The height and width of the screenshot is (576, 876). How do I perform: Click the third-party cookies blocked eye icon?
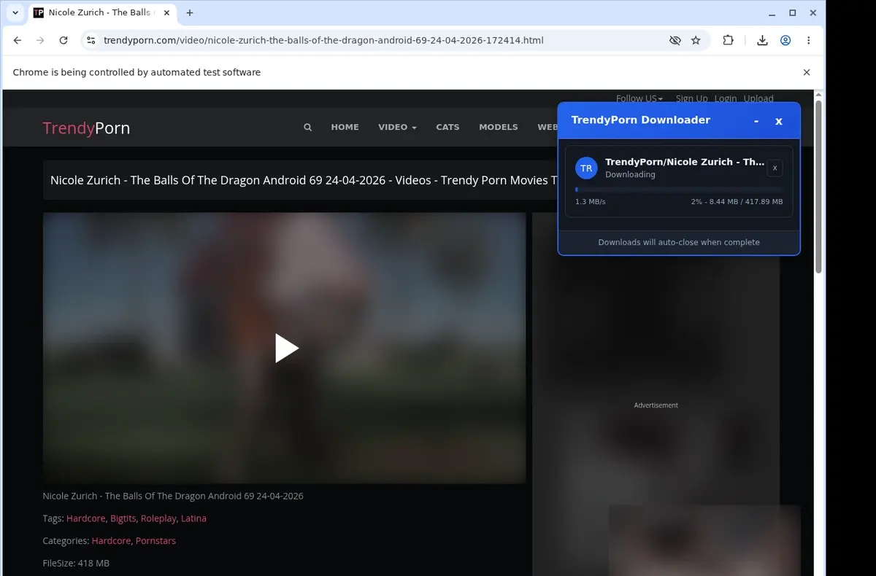click(675, 41)
